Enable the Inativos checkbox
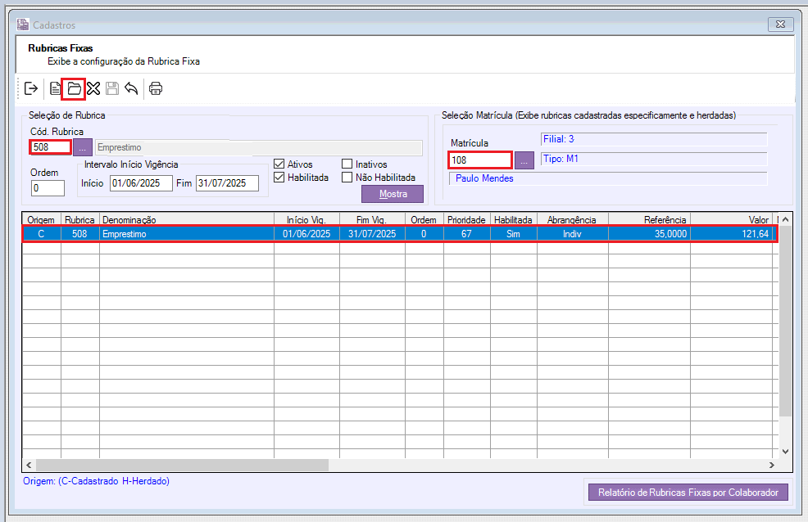 click(x=347, y=164)
